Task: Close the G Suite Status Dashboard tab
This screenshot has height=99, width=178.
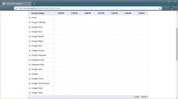Action: point(30,4)
